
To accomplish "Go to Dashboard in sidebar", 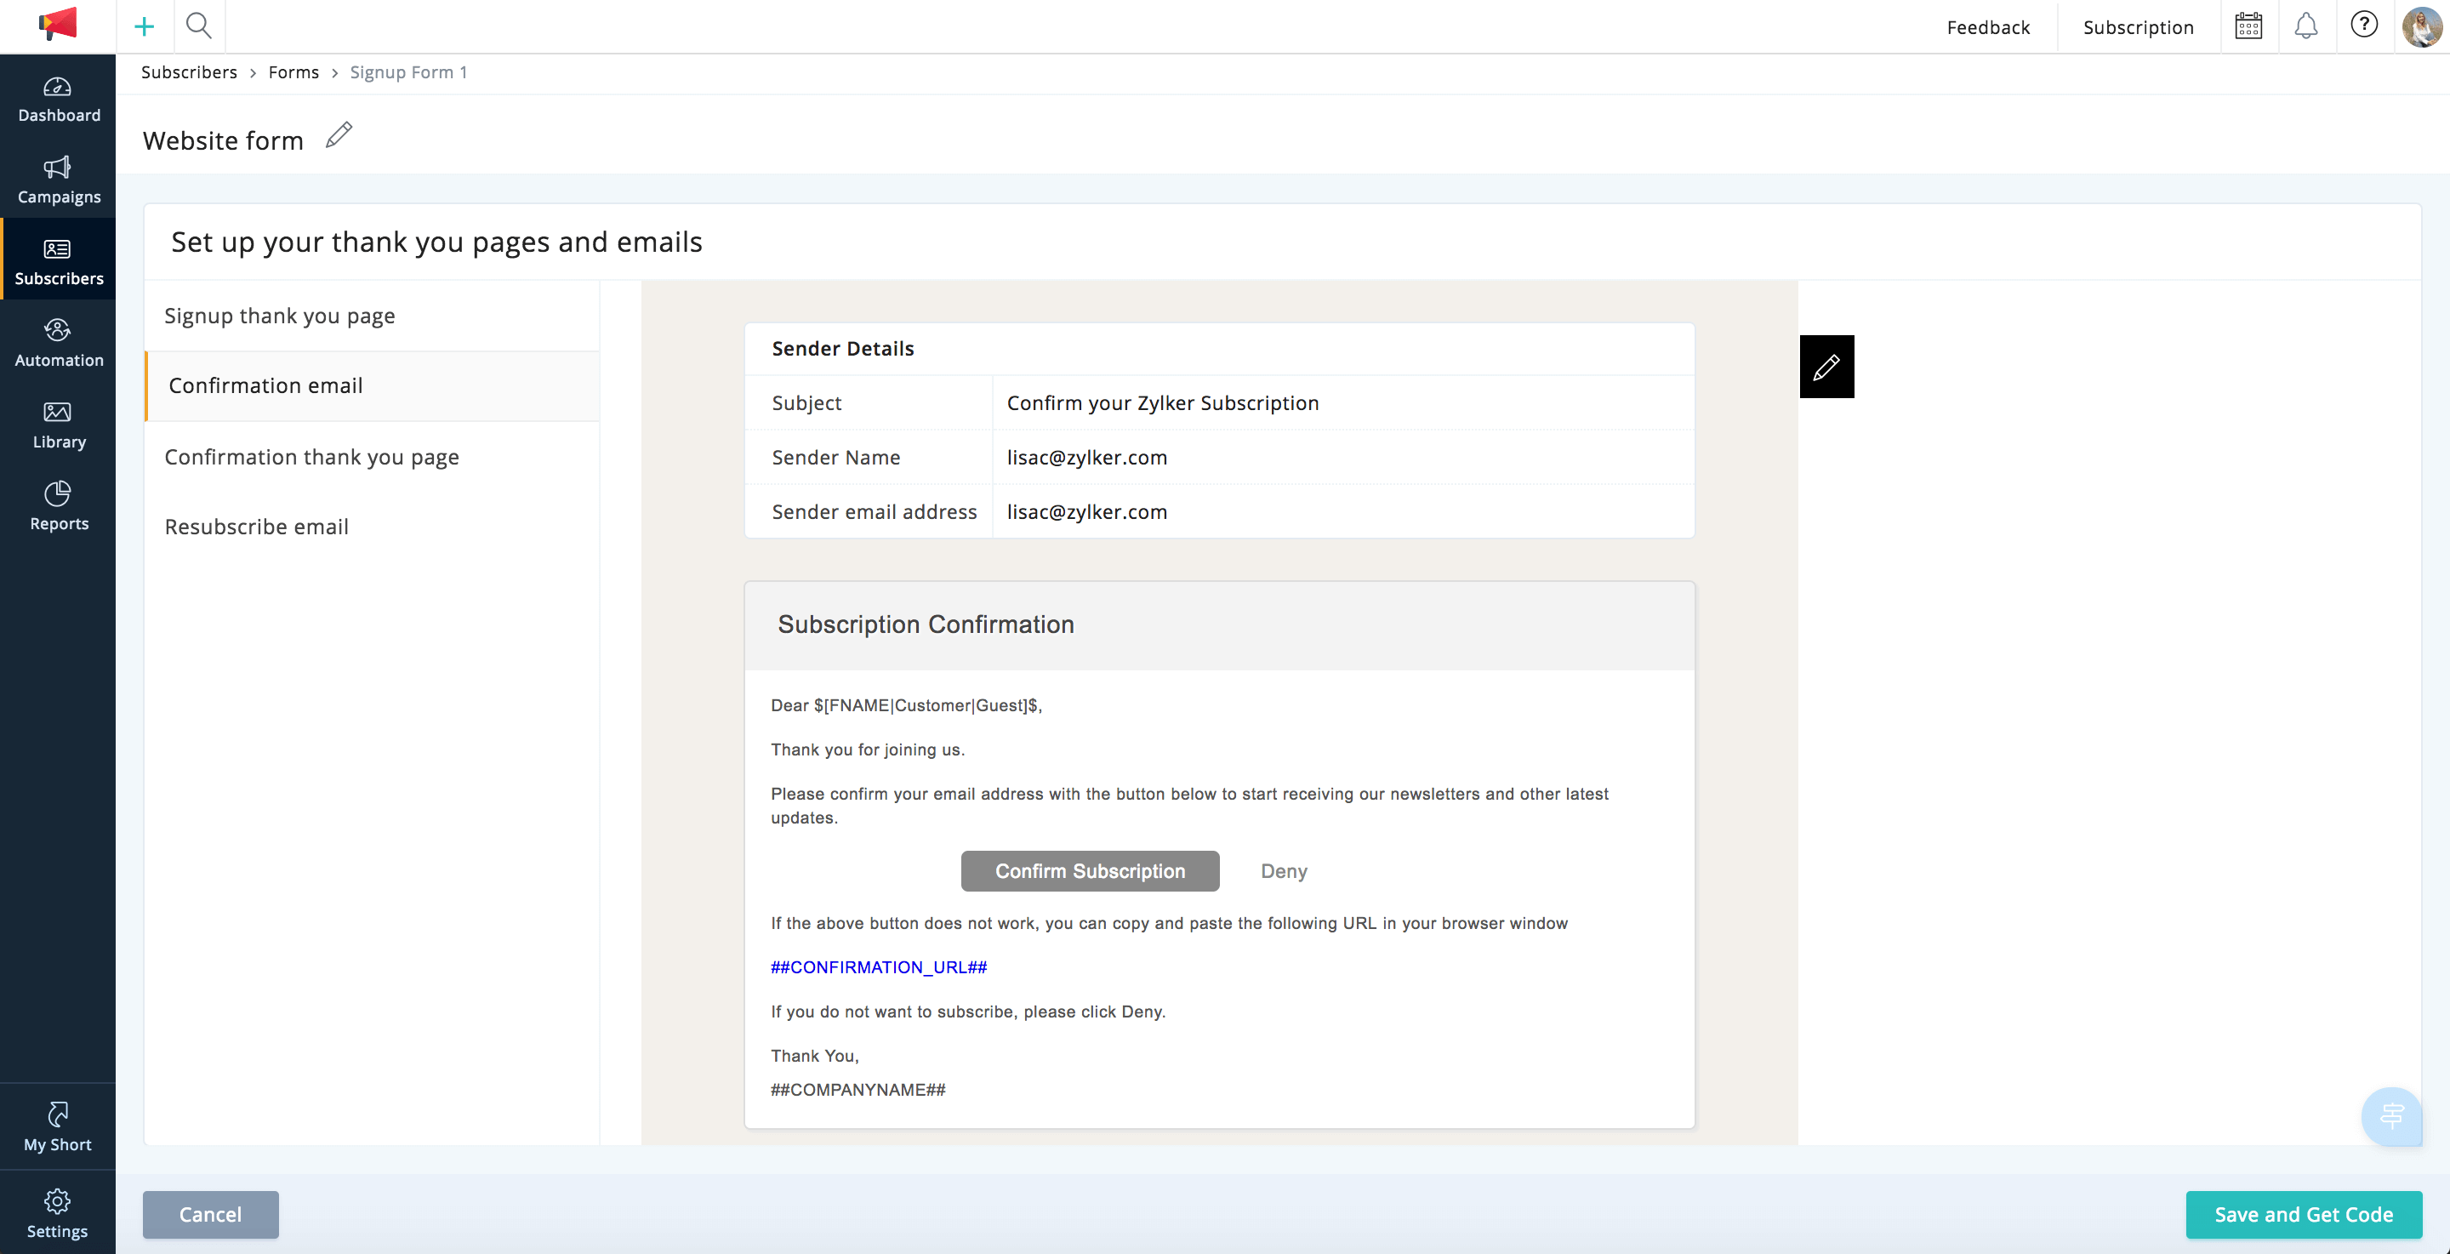I will [58, 100].
